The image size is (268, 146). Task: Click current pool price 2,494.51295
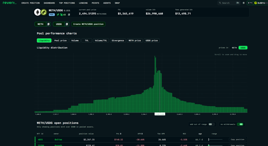tap(87, 14)
